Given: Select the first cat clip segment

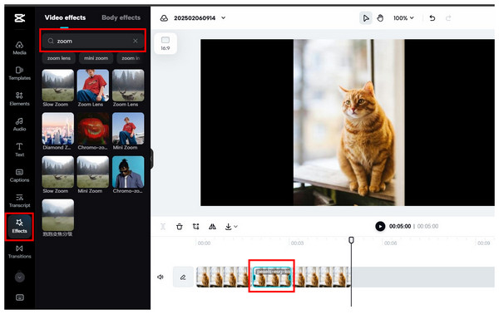Looking at the screenshot, I should (x=224, y=277).
